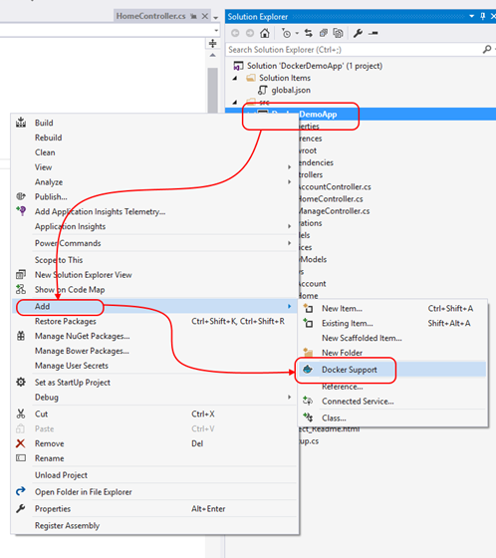The width and height of the screenshot is (496, 558).
Task: Select Scope to This menu entry
Action: tap(59, 260)
